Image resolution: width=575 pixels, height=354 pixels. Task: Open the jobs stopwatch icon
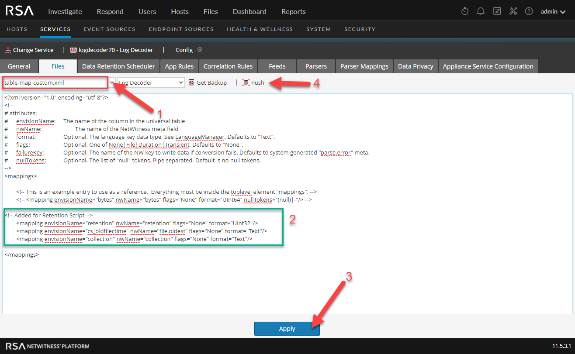(465, 11)
